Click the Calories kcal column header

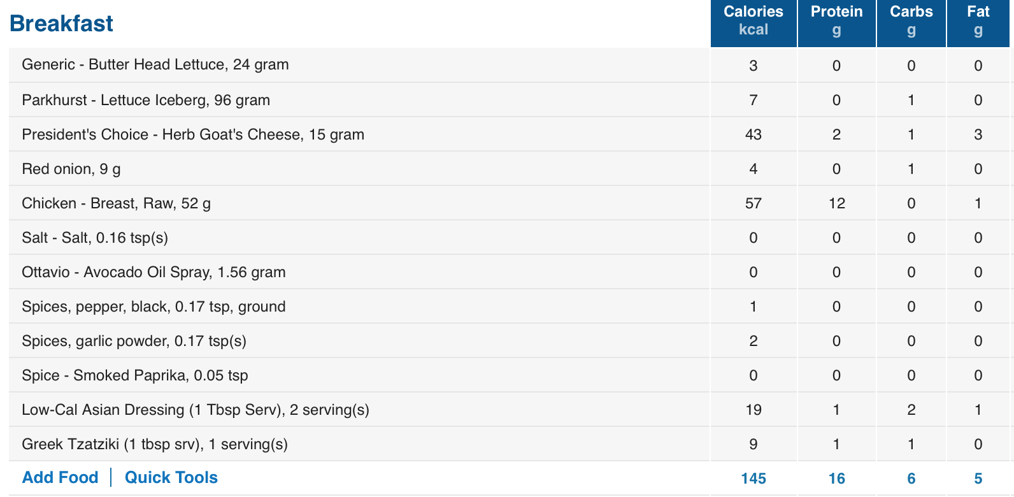753,20
